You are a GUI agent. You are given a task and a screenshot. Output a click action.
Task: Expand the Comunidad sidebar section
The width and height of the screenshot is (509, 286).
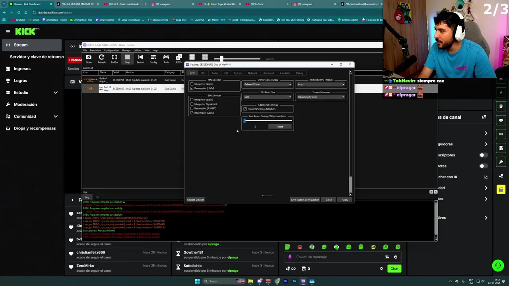(x=56, y=116)
